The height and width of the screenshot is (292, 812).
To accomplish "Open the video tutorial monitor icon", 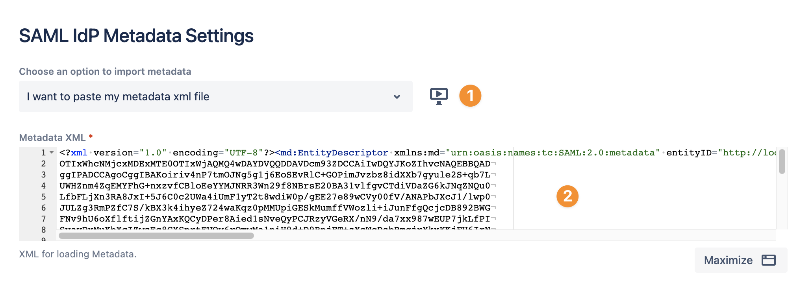I will (x=439, y=96).
